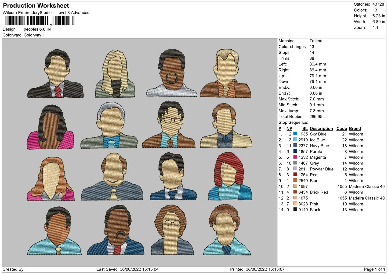Viewport: 388px width, 274px height.
Task: Select Max Stitch value 7.0 mm
Action: pos(317,99)
